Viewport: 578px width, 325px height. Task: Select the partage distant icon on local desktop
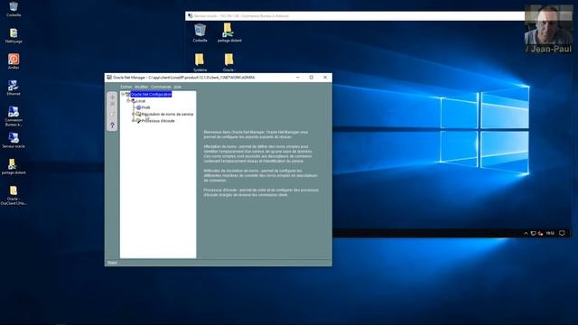14,166
